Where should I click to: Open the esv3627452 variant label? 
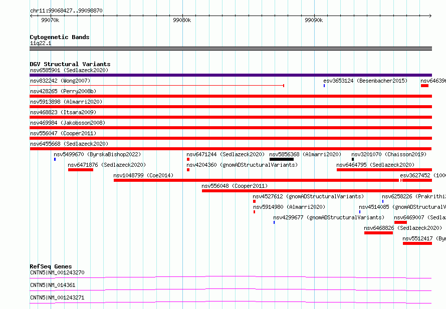pyautogui.click(x=423, y=175)
